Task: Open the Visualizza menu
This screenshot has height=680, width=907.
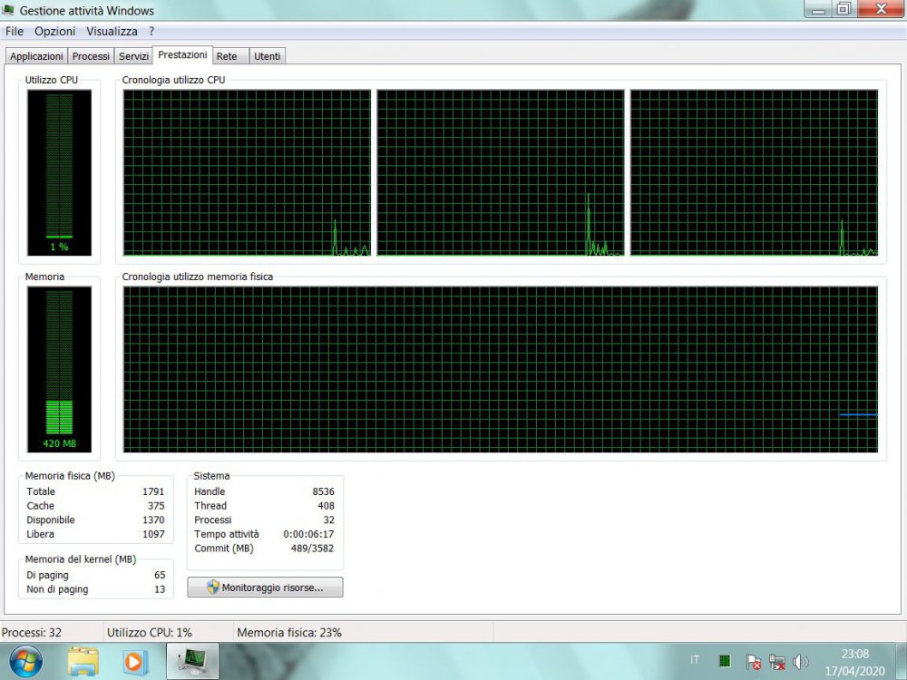Action: 112,31
